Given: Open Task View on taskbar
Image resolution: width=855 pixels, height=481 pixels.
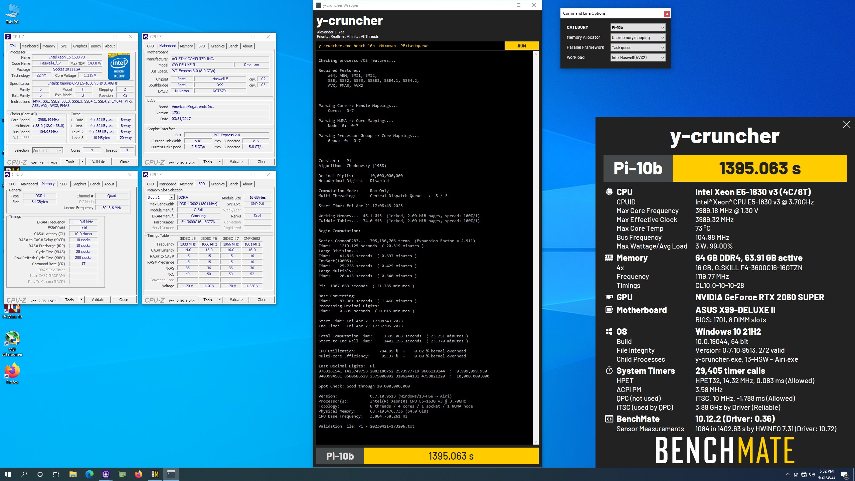Looking at the screenshot, I should pos(56,474).
